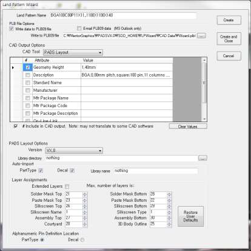Toggle Write data to PLB09 file checkbox
251x251 pixels.
coord(12,29)
